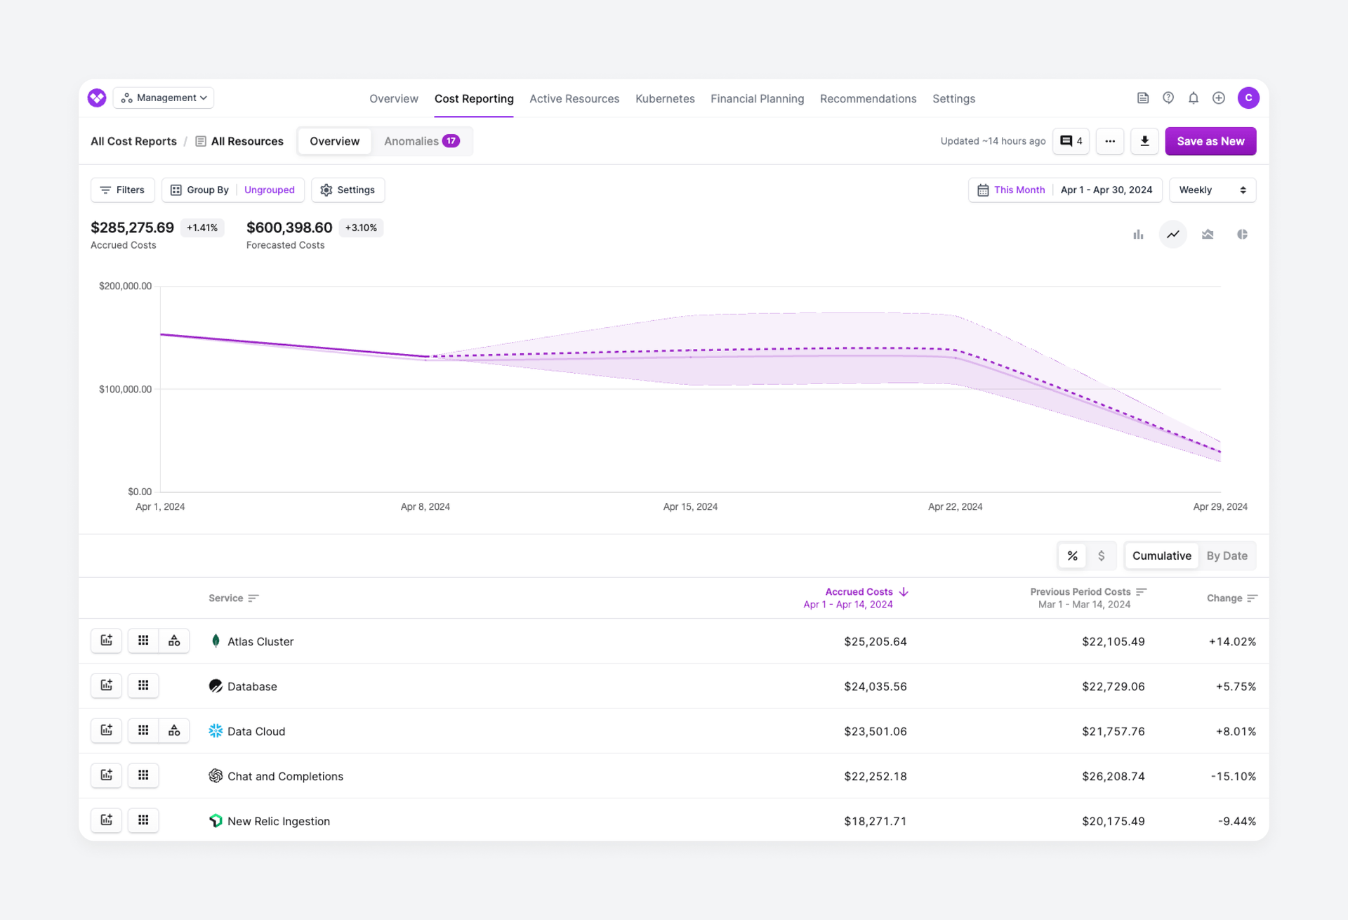This screenshot has height=920, width=1348.
Task: Expand the Weekly granularity dropdown
Action: tap(1212, 190)
